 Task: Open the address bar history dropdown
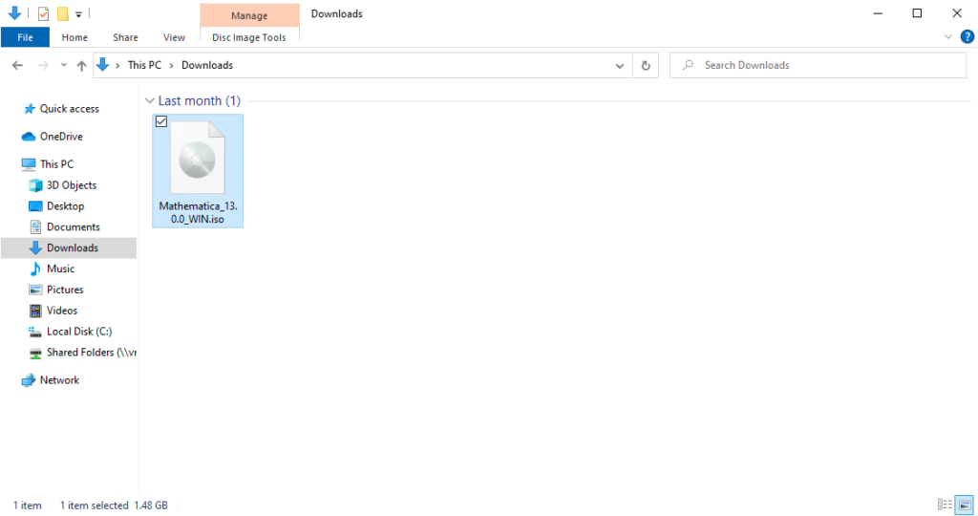(x=619, y=66)
